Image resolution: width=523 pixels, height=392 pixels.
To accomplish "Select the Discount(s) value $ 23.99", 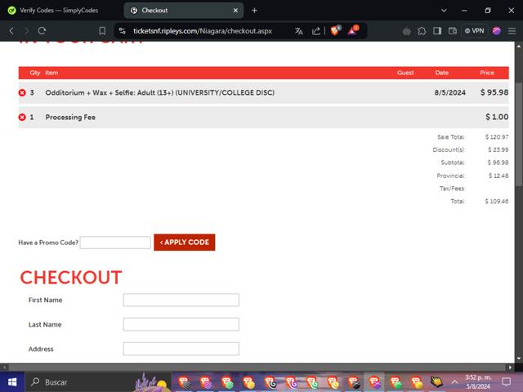I will [498, 149].
